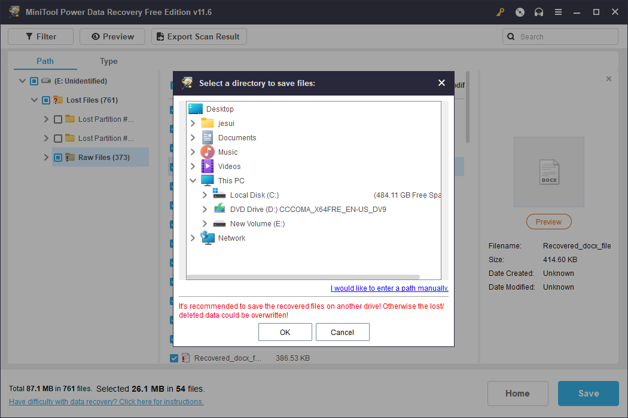Uncheck the Recovered_docx_f file checkbox
Viewport: 628px width, 418px height.
coord(173,358)
